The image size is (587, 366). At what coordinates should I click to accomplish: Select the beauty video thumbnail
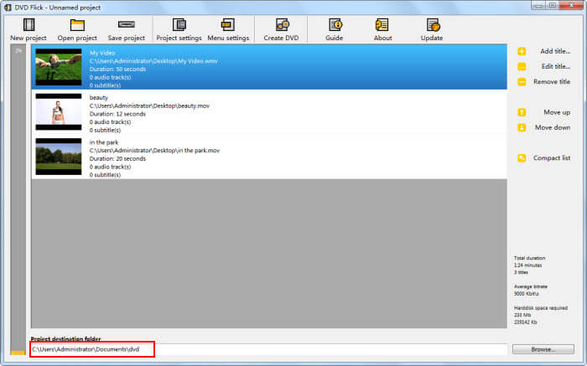(x=59, y=111)
